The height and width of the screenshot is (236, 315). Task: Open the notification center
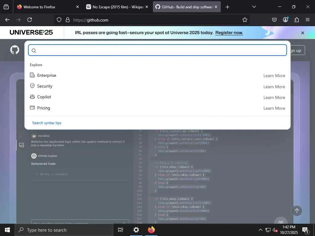(305, 230)
